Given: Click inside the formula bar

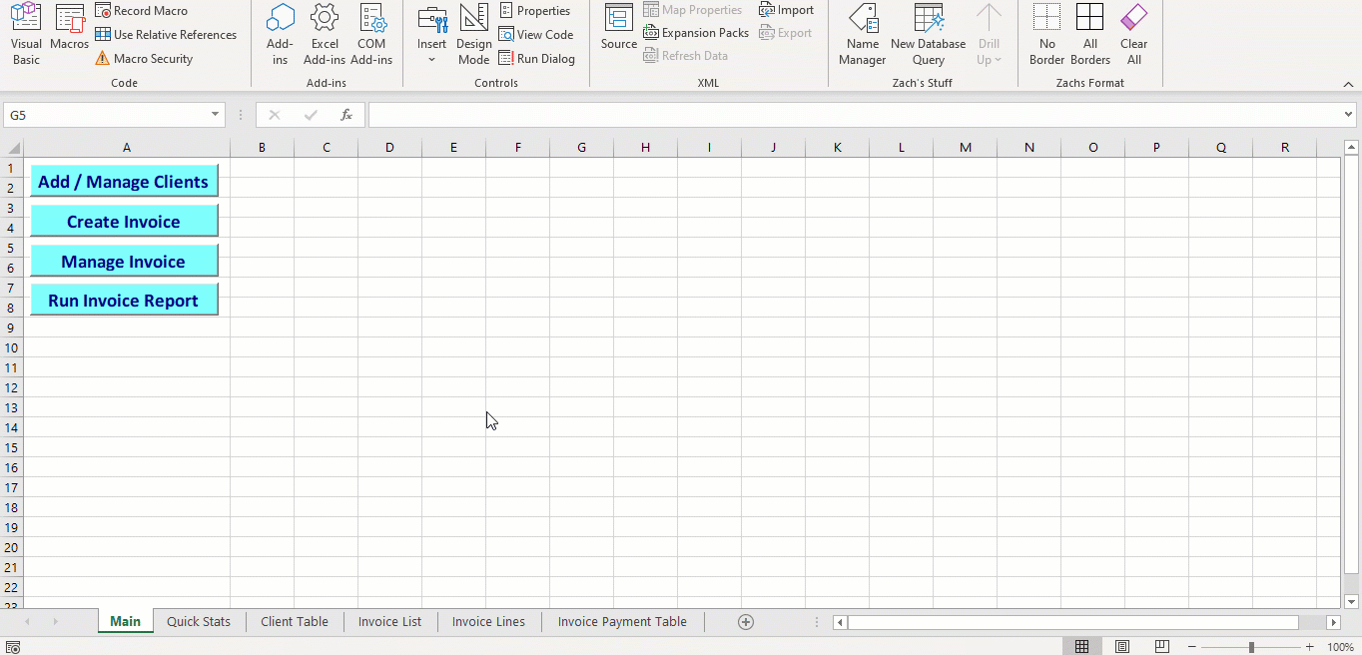Looking at the screenshot, I should [855, 115].
